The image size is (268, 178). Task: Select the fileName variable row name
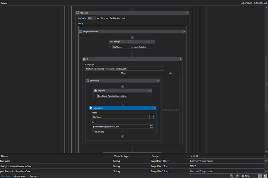coord(5,161)
